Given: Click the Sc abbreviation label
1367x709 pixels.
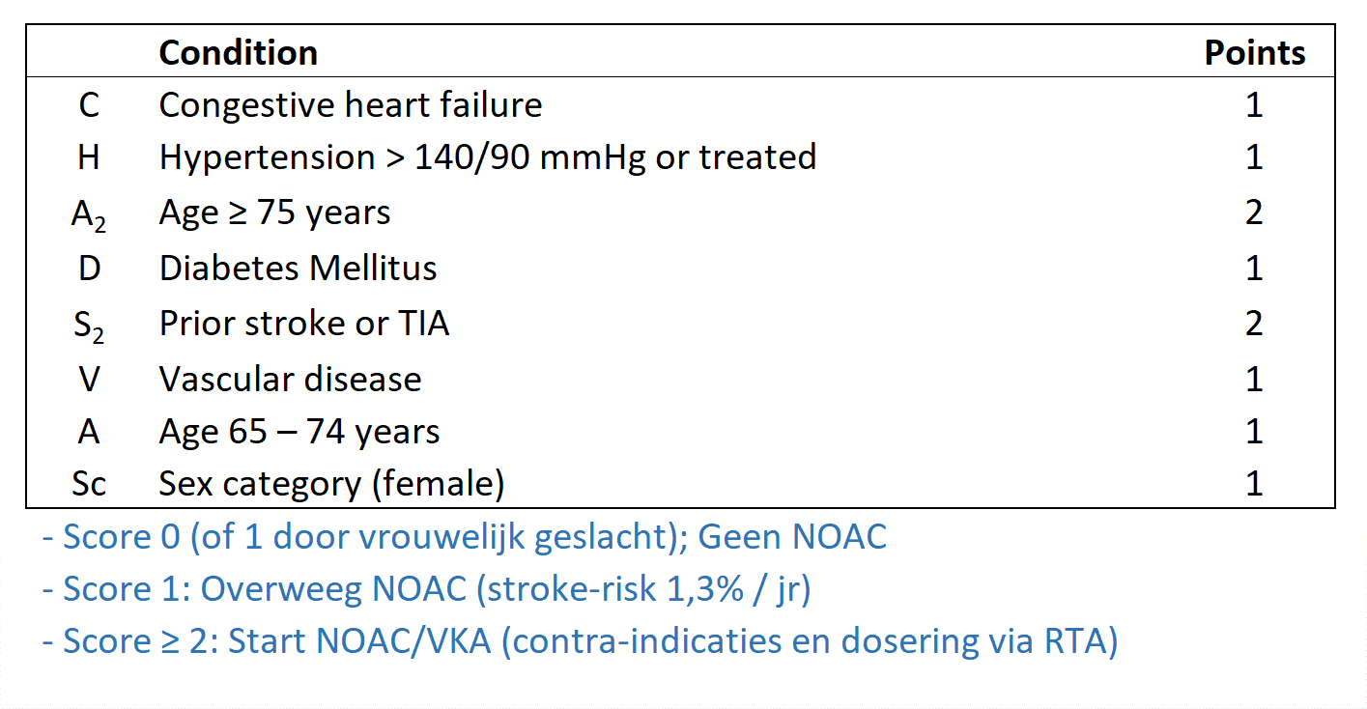Looking at the screenshot, I should [x=89, y=483].
